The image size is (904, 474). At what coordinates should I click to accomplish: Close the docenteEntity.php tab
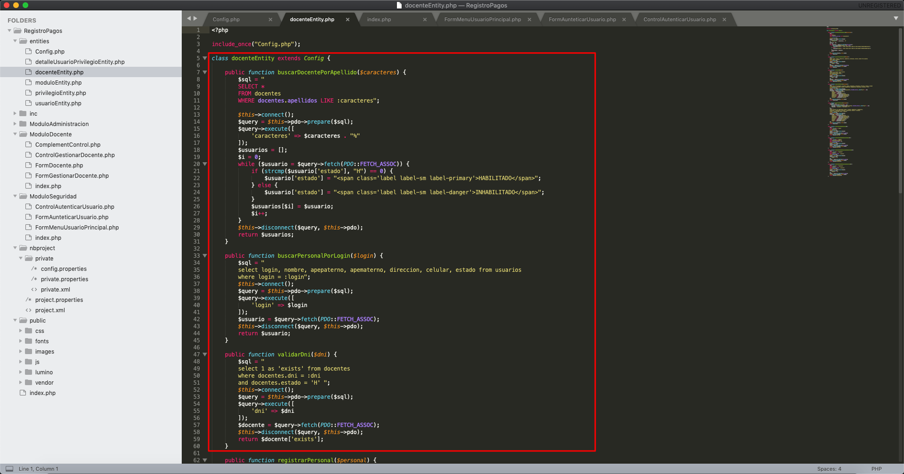pyautogui.click(x=347, y=20)
